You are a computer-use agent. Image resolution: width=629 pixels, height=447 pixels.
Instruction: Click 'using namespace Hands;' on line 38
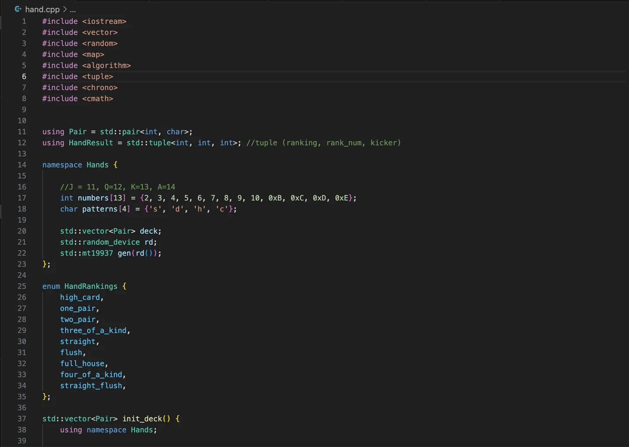point(109,430)
